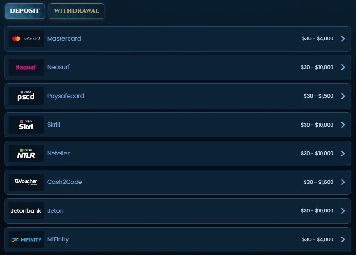
Task: Click the Mastercard logo icon
Action: pyautogui.click(x=26, y=38)
